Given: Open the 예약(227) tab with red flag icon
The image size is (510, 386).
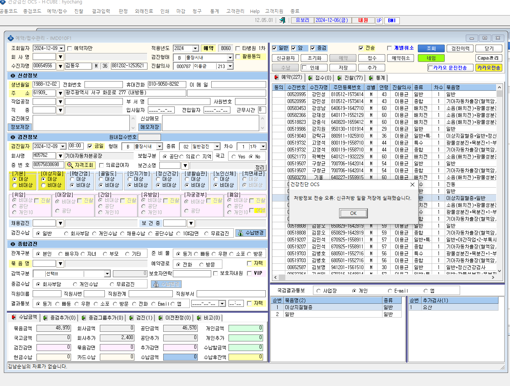Looking at the screenshot, I should (288, 78).
